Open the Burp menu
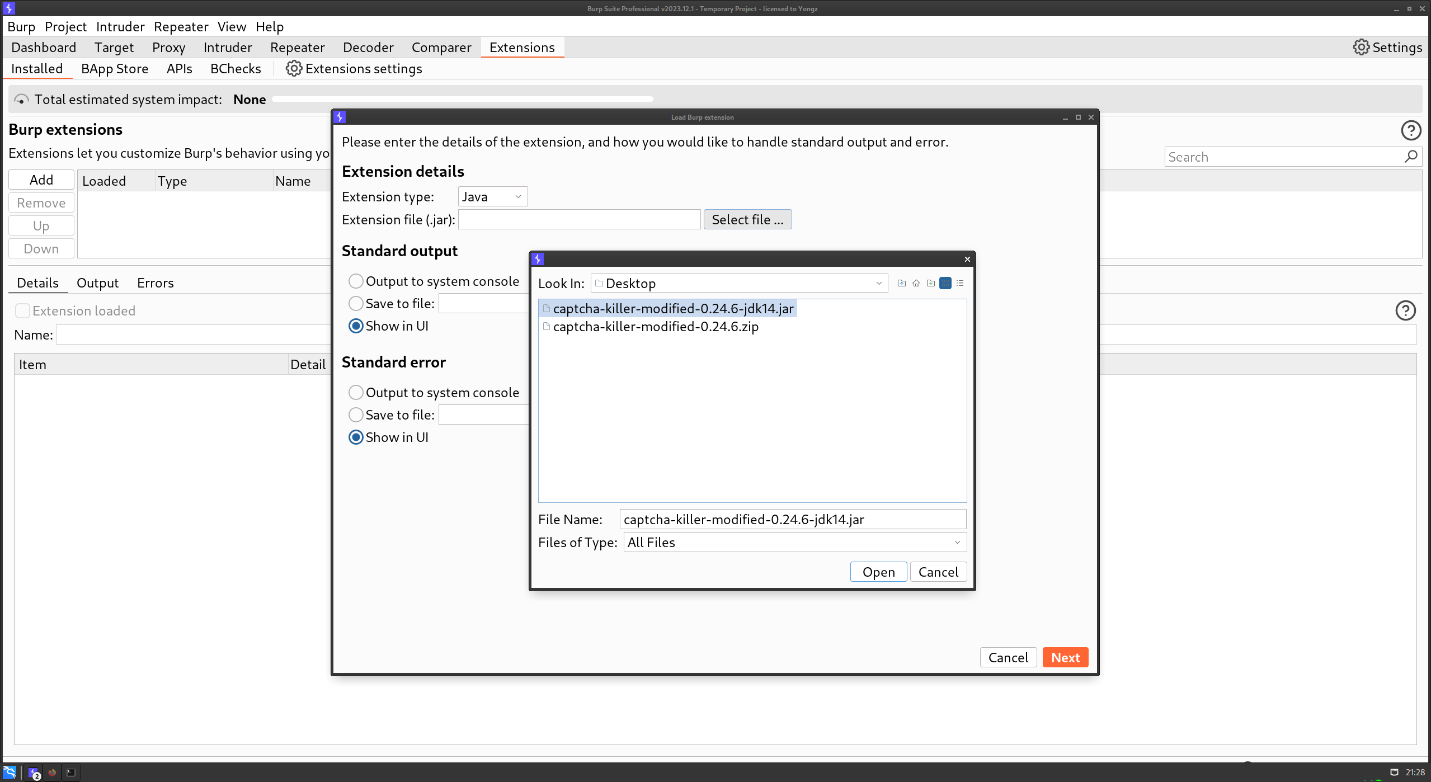This screenshot has width=1431, height=782. point(21,26)
